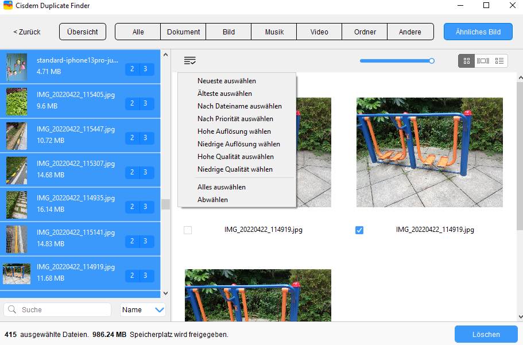Choose Neueste auswählen from the menu
Image resolution: width=523 pixels, height=345 pixels.
pyautogui.click(x=227, y=81)
